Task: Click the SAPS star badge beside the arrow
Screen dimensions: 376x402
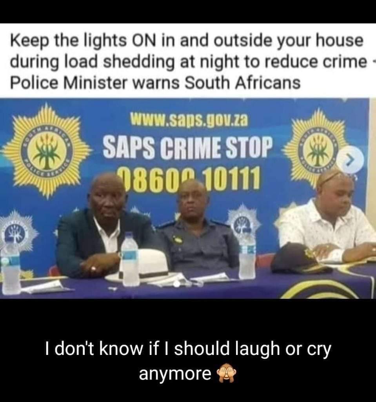Action: click(318, 150)
